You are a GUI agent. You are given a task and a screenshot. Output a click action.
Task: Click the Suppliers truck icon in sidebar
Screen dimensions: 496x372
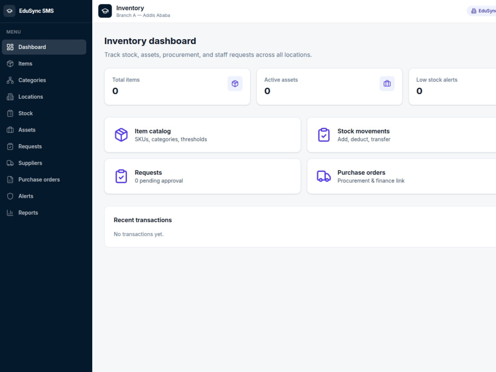tap(10, 163)
